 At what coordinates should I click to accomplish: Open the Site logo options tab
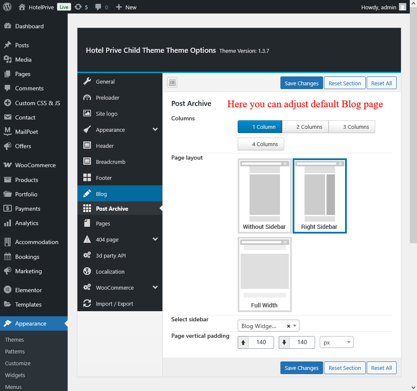107,114
